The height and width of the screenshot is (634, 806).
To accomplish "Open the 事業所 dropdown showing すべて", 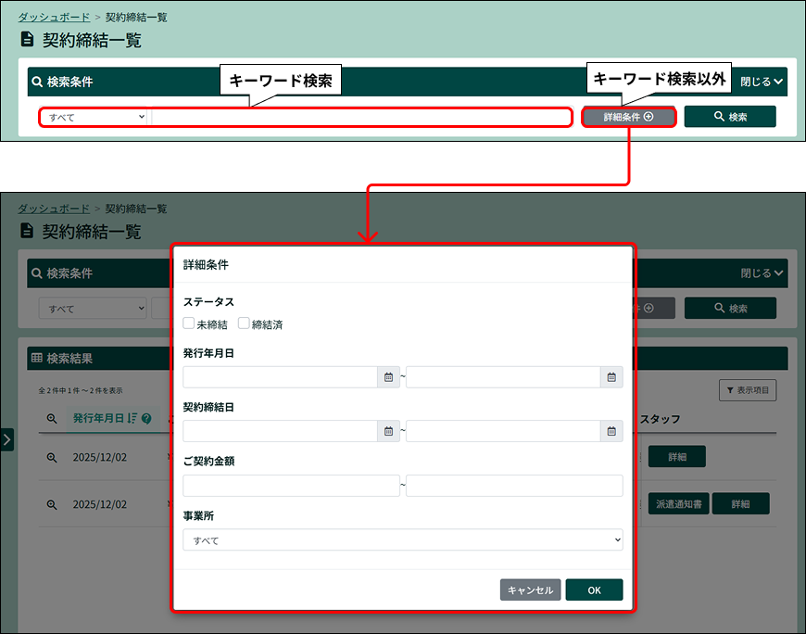I will click(x=403, y=539).
